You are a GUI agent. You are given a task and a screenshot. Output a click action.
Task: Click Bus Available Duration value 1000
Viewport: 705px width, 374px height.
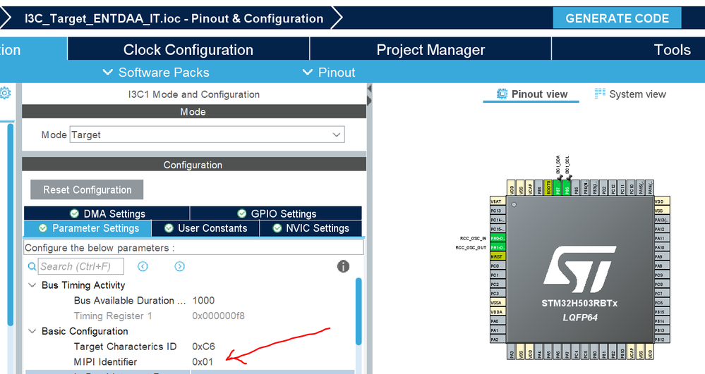click(x=203, y=300)
